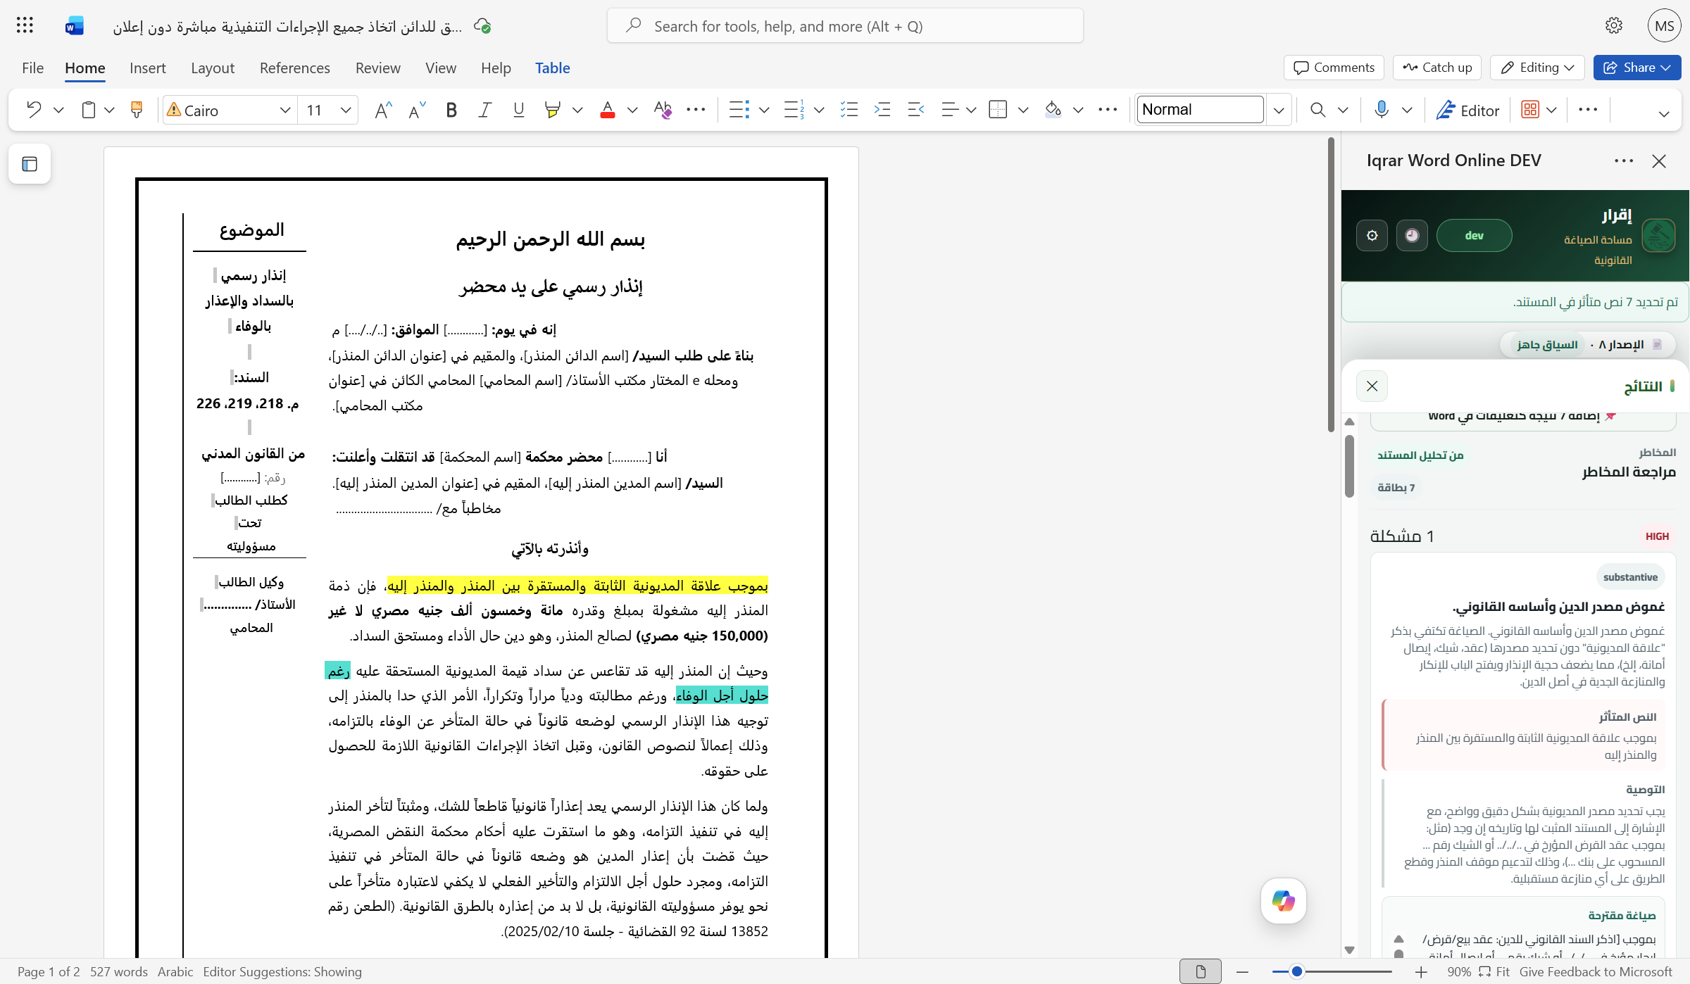
Task: Click the table borders icon
Action: (x=998, y=110)
